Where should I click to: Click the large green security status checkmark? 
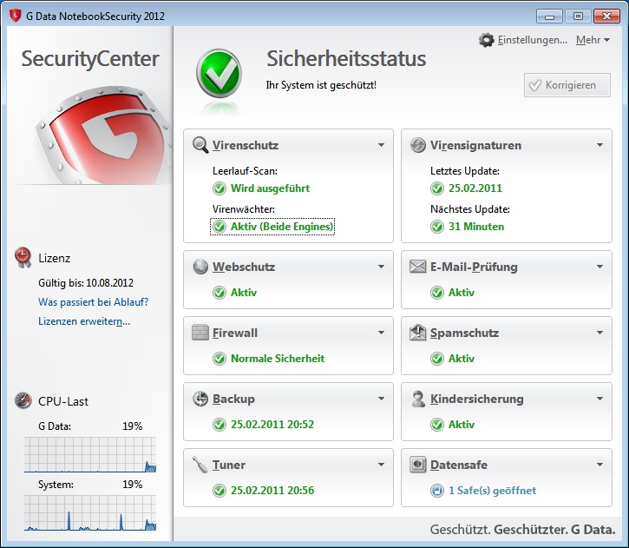point(219,74)
